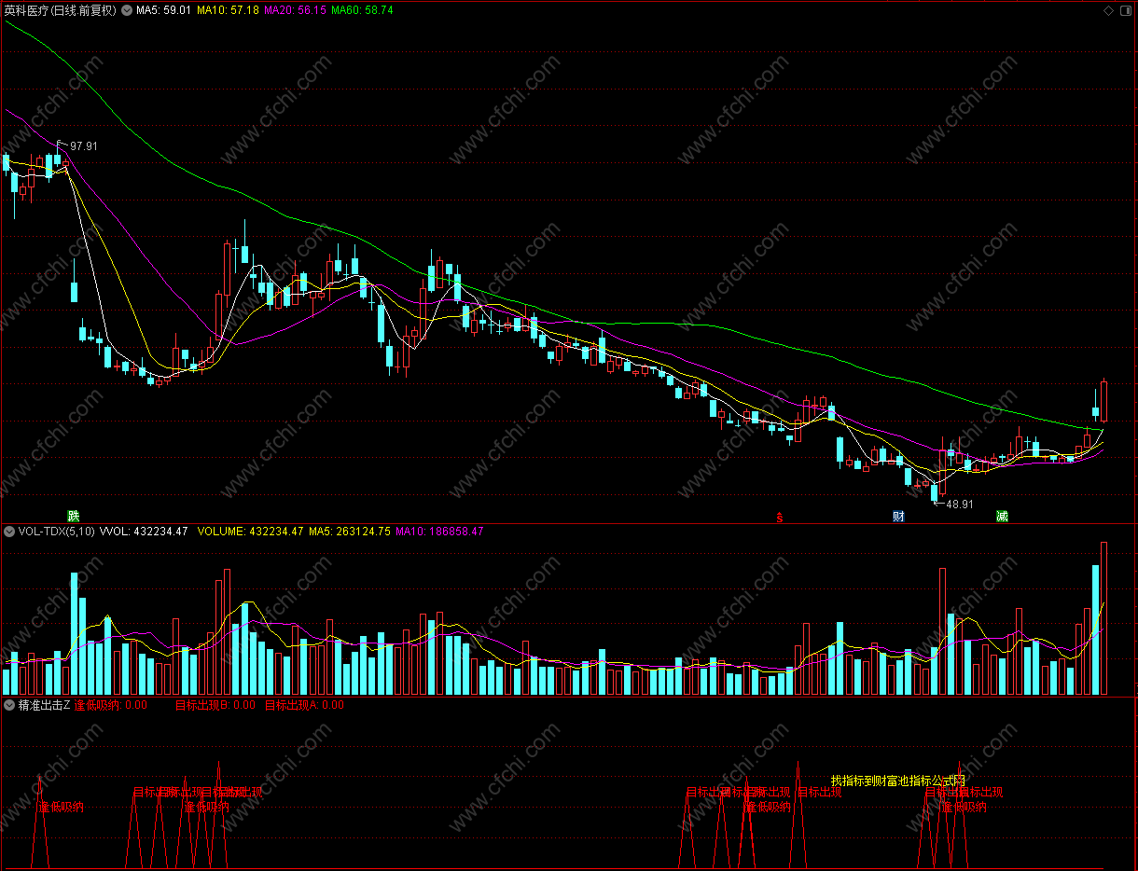This screenshot has height=871, width=1138.
Task: Click the red $ marker under the chart
Action: point(781,516)
